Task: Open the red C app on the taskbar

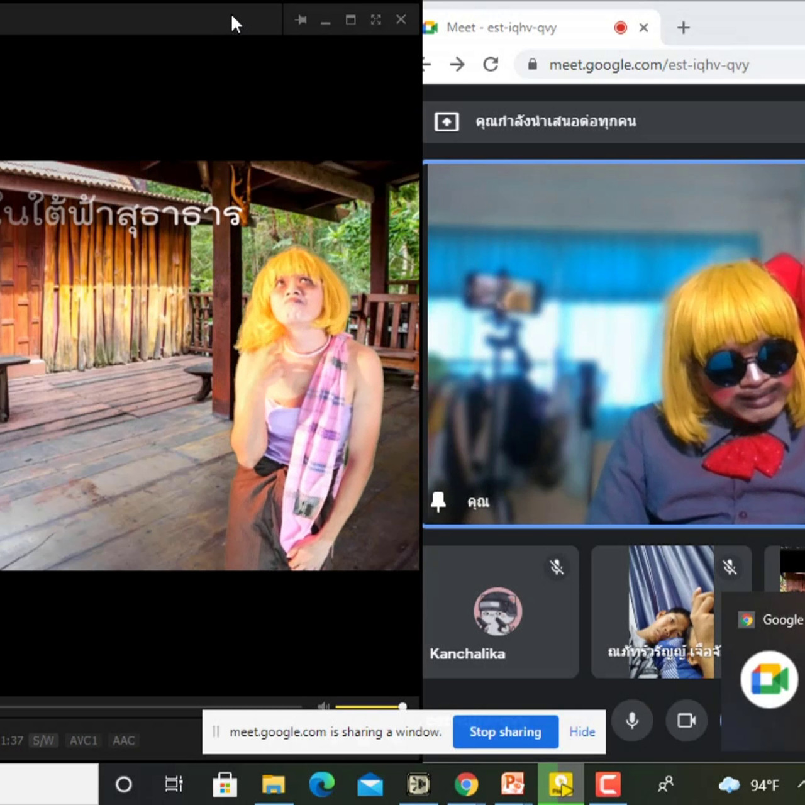Action: click(x=608, y=784)
